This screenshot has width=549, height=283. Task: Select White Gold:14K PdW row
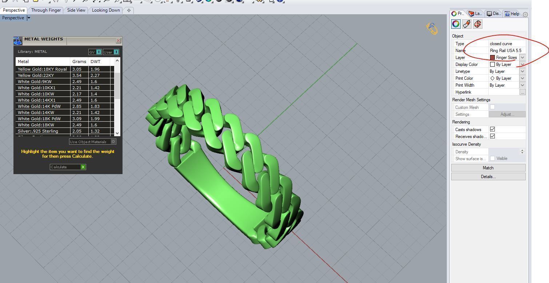click(65, 106)
